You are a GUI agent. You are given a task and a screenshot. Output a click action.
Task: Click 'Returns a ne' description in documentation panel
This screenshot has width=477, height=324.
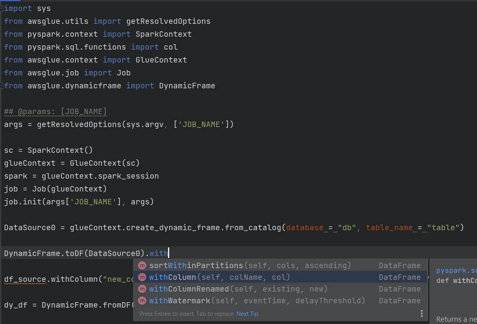tap(456, 319)
